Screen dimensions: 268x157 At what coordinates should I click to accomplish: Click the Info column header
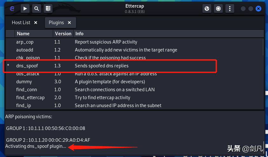pos(168,34)
